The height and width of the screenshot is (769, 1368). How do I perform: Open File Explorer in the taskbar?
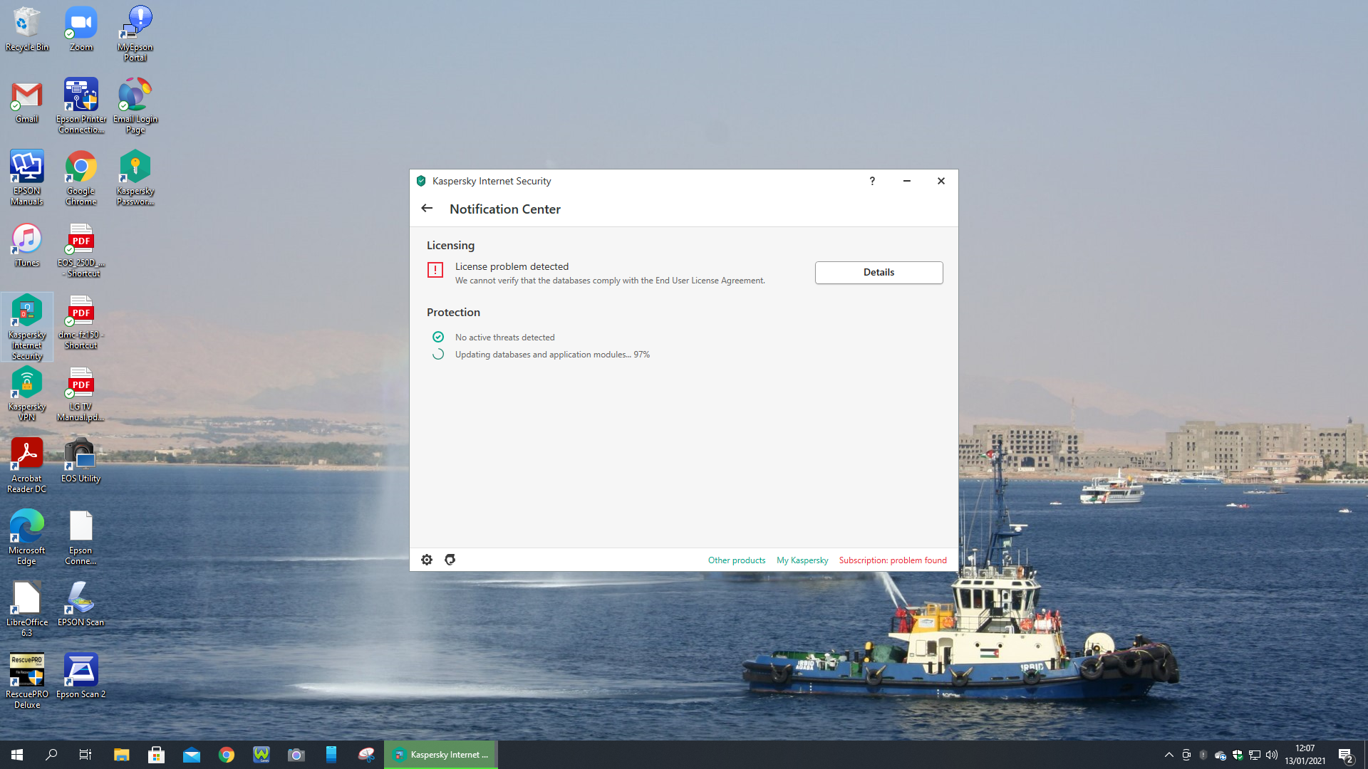122,755
